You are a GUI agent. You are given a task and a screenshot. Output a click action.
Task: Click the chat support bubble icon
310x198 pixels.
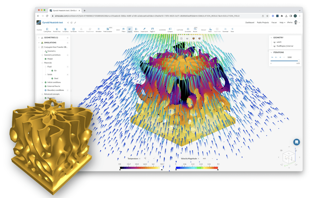tap(297, 142)
